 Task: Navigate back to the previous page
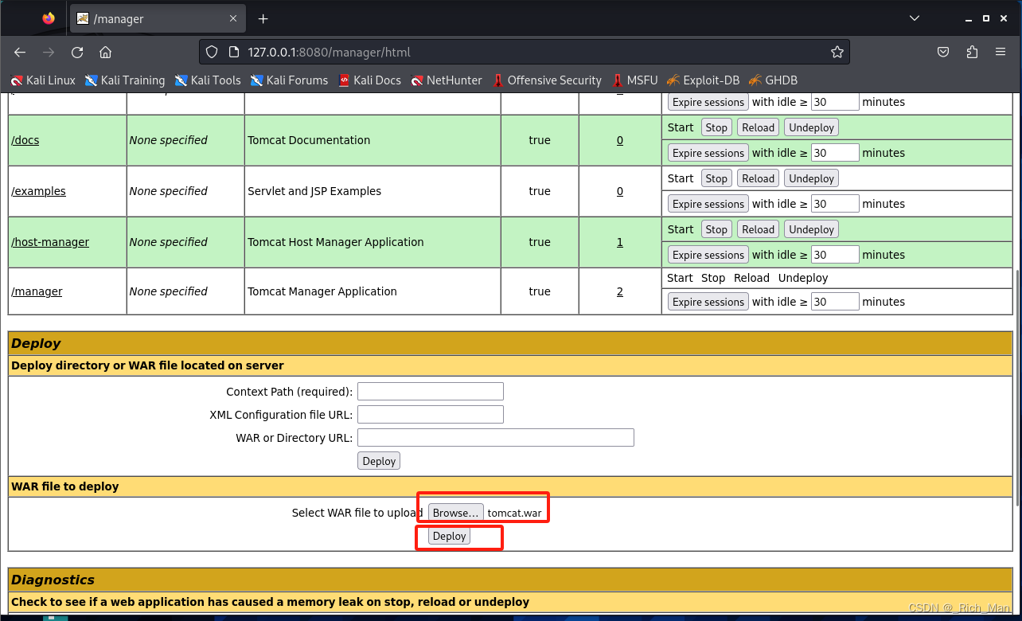pyautogui.click(x=19, y=52)
